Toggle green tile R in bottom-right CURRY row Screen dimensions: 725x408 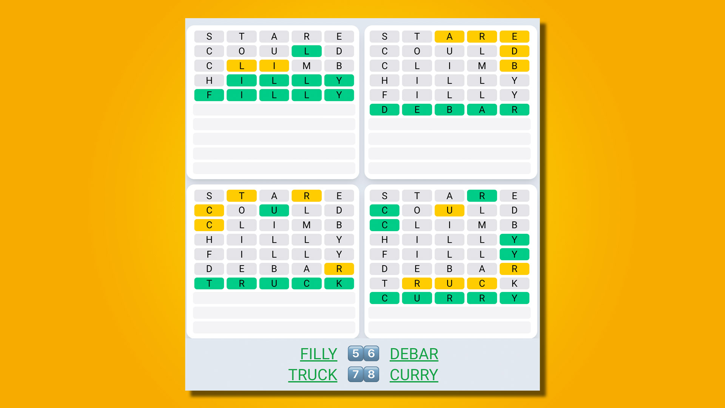pyautogui.click(x=448, y=298)
